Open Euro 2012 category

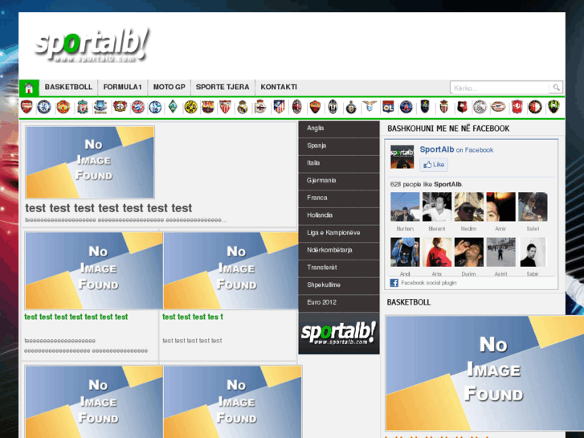[x=339, y=302]
